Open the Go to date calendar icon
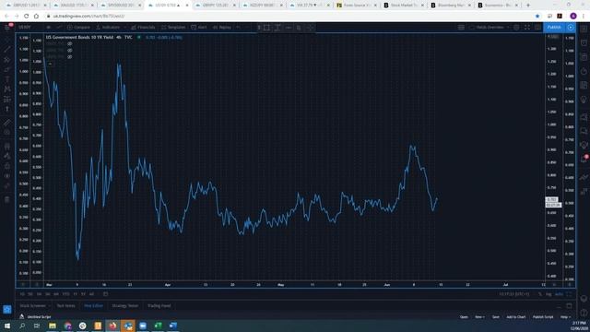This screenshot has height=332, width=590. [105, 294]
